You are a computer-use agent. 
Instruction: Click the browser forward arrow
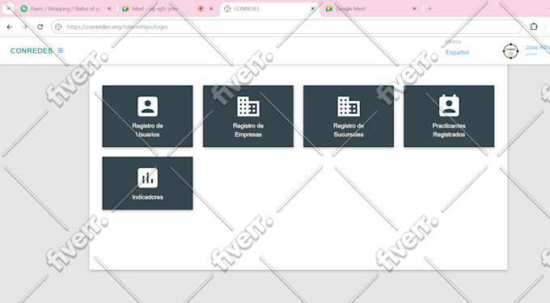tap(24, 27)
